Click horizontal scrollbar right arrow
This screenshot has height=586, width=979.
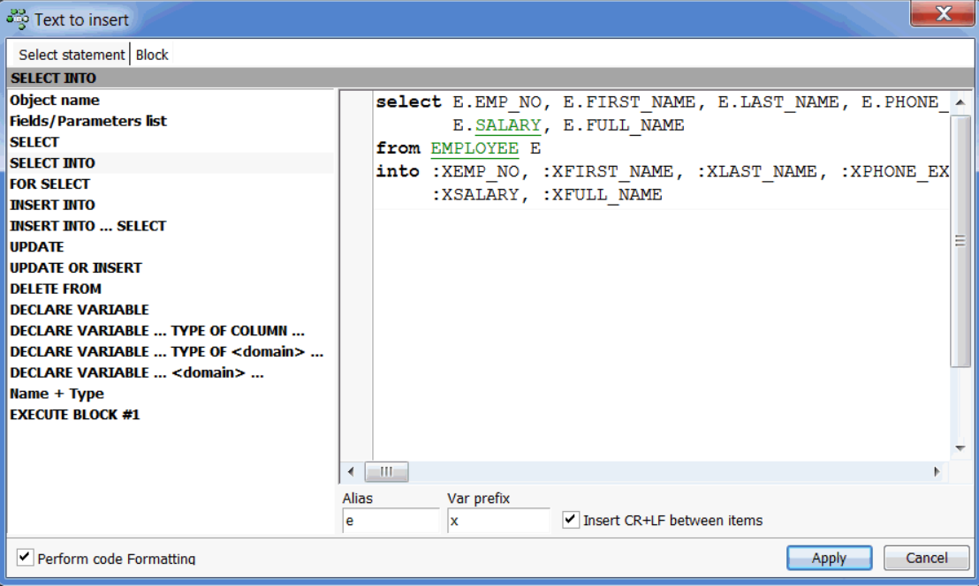[937, 471]
